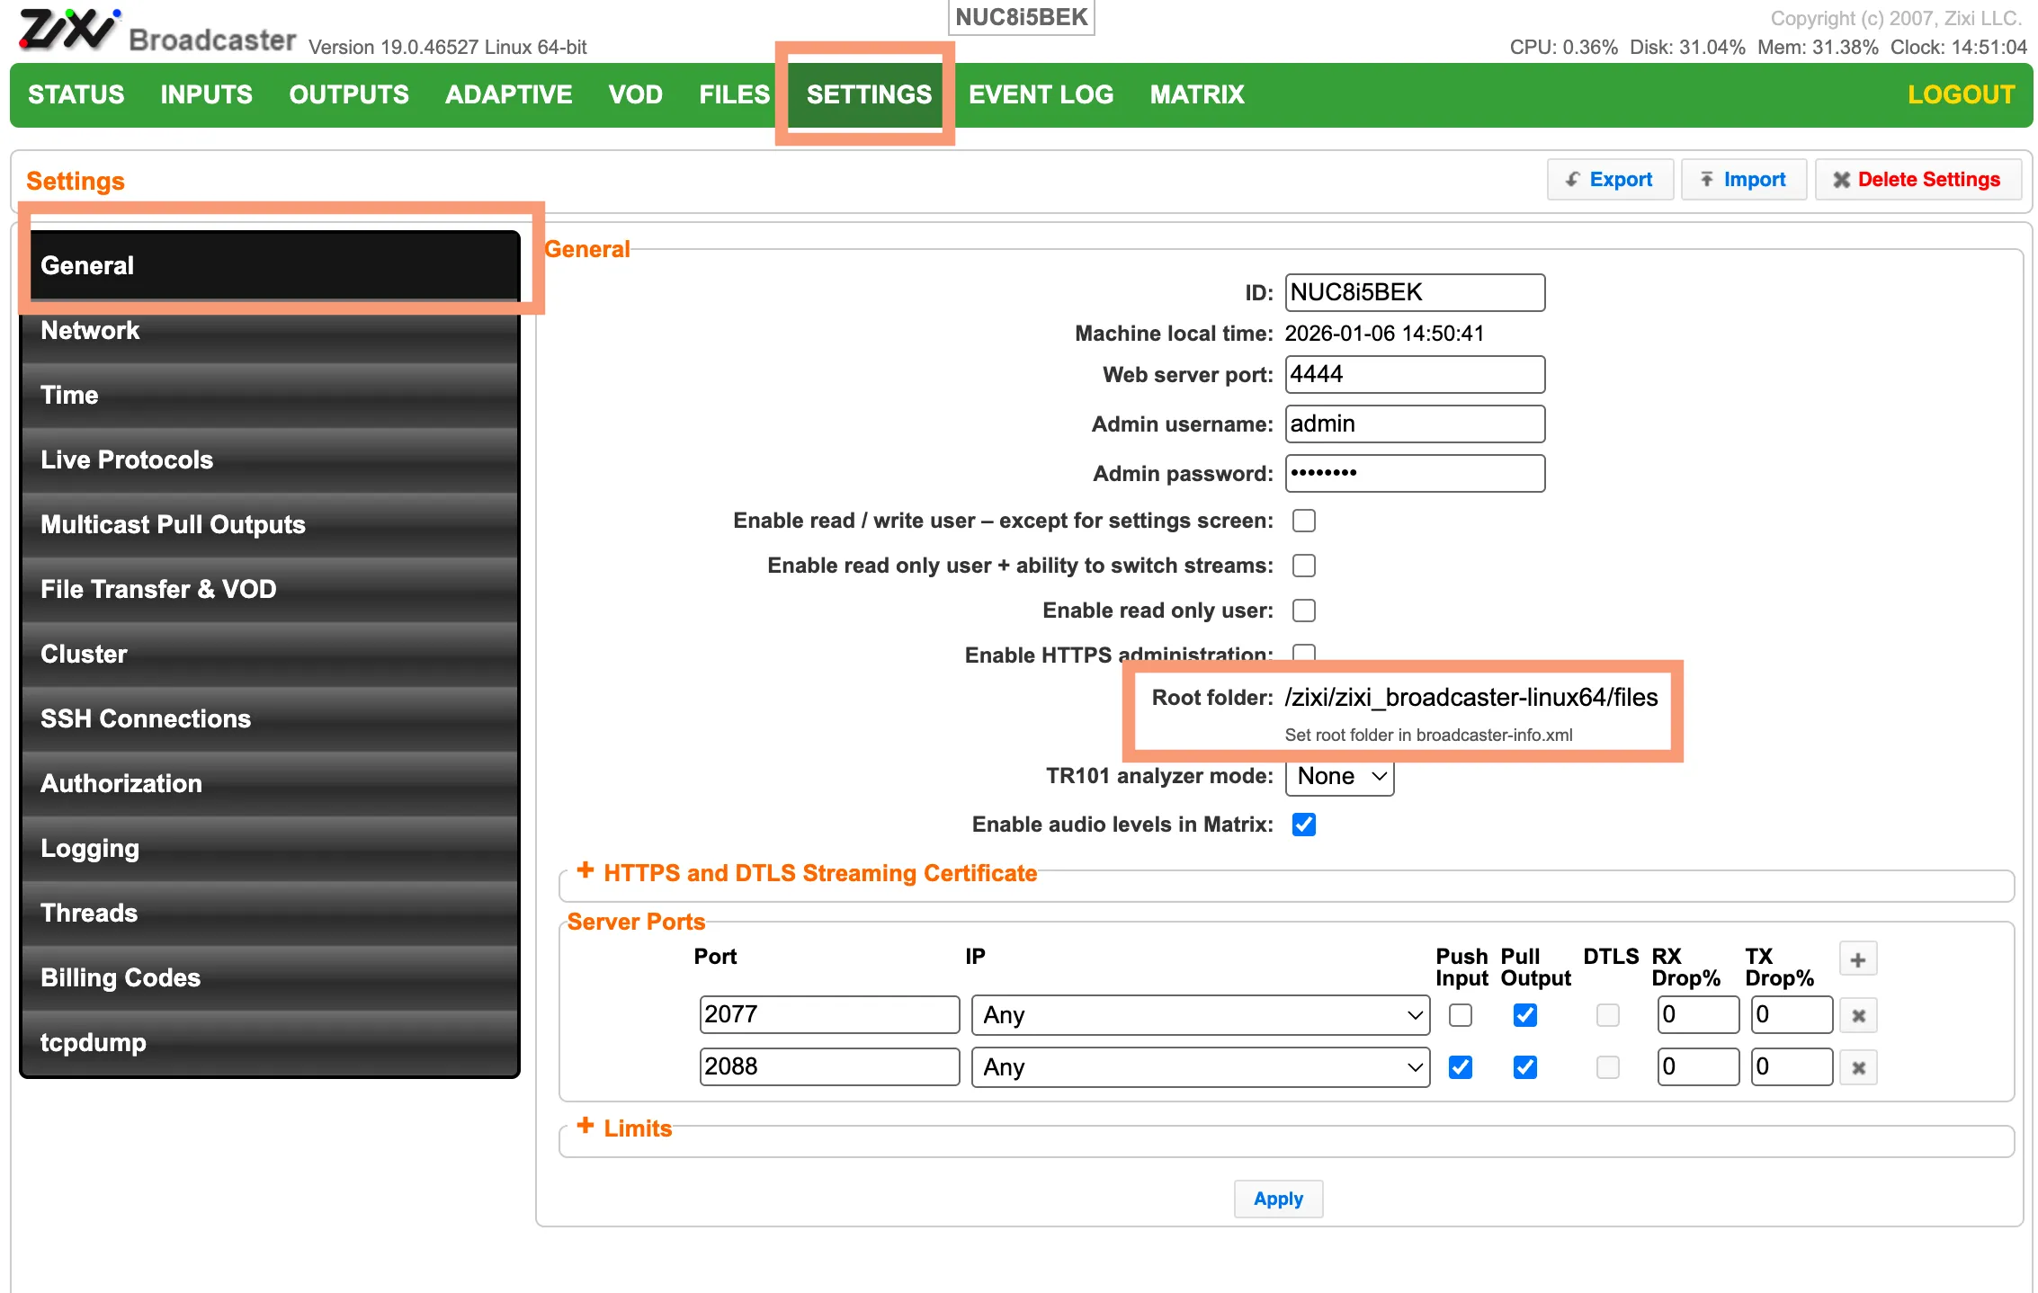Viewport: 2038px width, 1293px height.
Task: Open the FILES tab
Action: [735, 94]
